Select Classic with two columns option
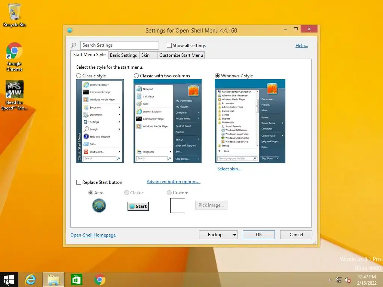Screen dimensions: 383x287 pyautogui.click(x=136, y=76)
